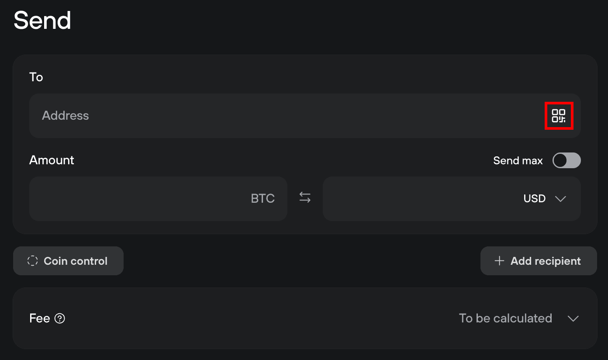Viewport: 608px width, 360px height.
Task: Click the Fee label
Action: [39, 318]
